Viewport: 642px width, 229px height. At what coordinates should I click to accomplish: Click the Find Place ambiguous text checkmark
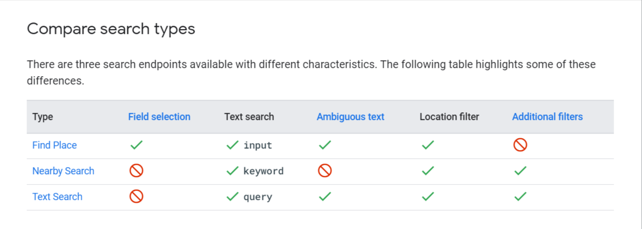(x=325, y=145)
